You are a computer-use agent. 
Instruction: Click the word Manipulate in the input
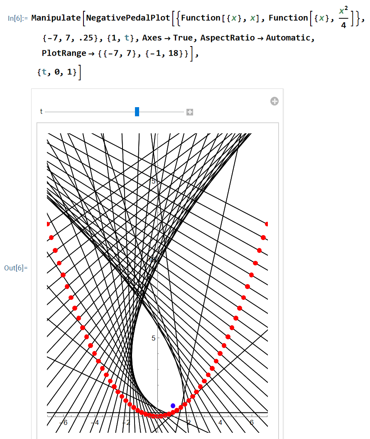click(56, 18)
